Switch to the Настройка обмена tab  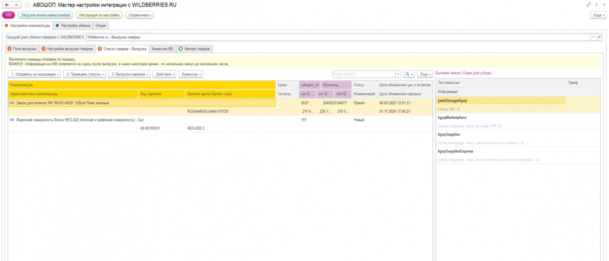[73, 25]
